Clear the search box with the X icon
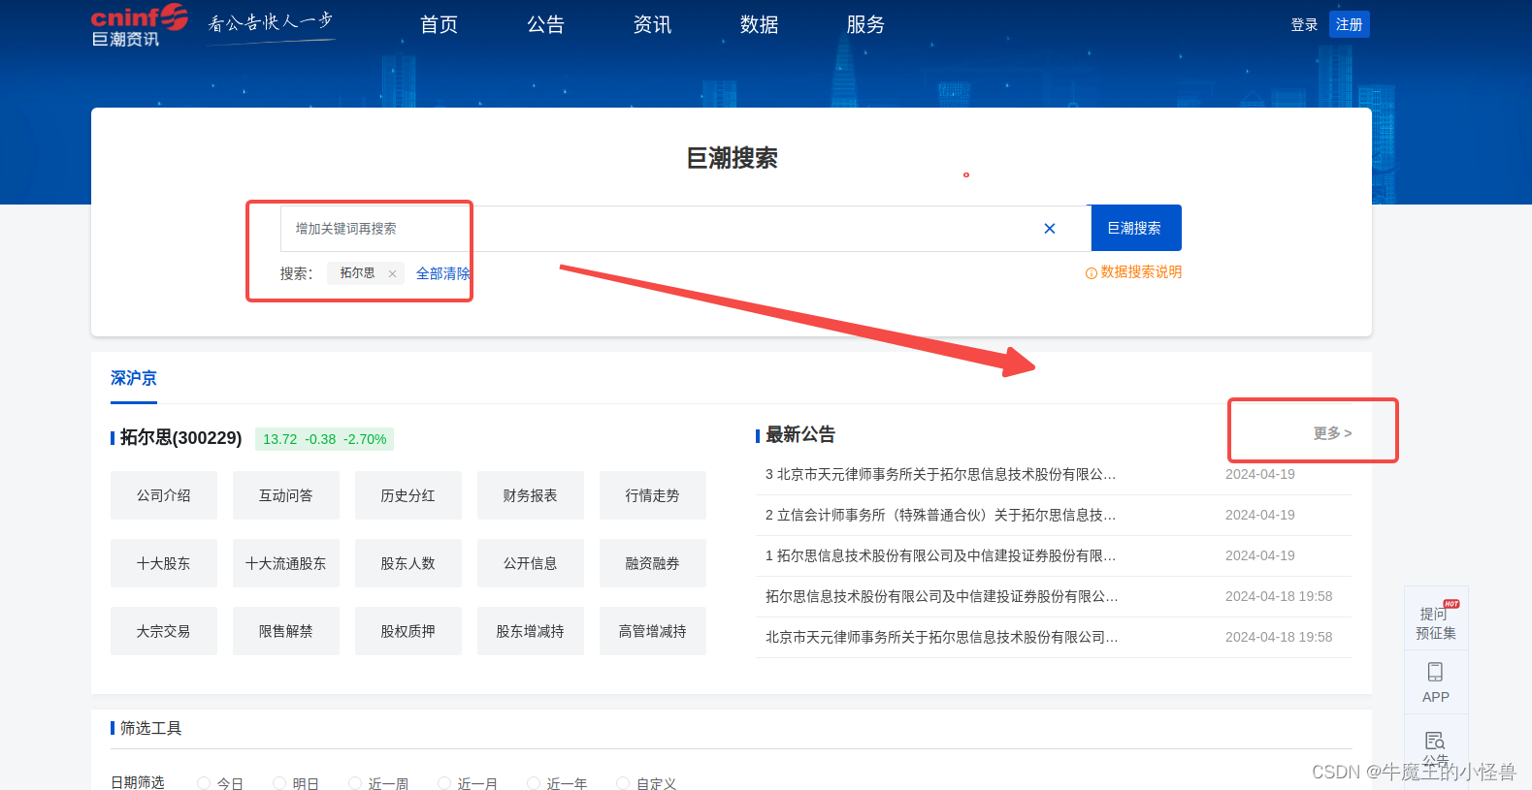The height and width of the screenshot is (790, 1532). (1050, 229)
